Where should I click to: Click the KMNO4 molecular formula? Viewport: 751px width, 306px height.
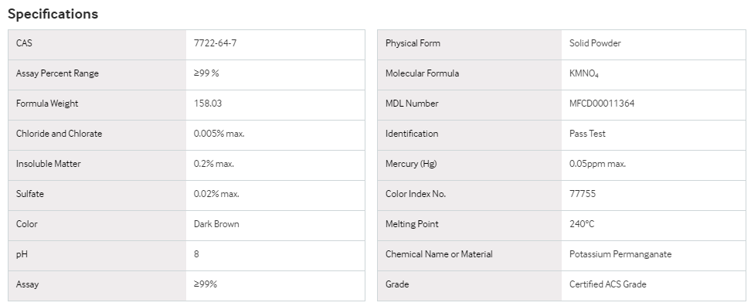584,73
